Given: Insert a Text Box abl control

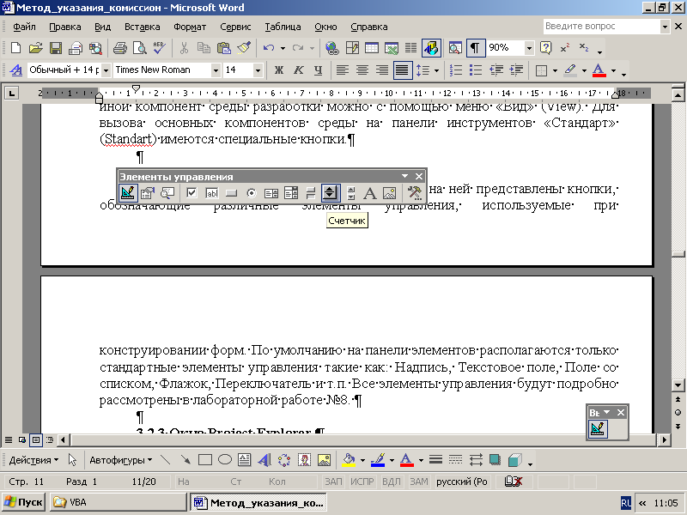Looking at the screenshot, I should [211, 192].
